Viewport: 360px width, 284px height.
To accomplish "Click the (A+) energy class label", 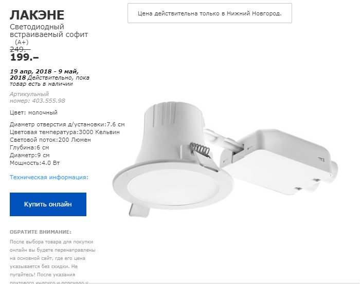I will pyautogui.click(x=22, y=42).
